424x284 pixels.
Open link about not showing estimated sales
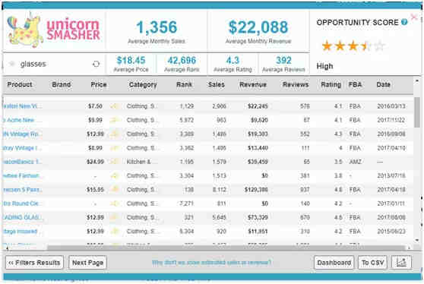211,263
